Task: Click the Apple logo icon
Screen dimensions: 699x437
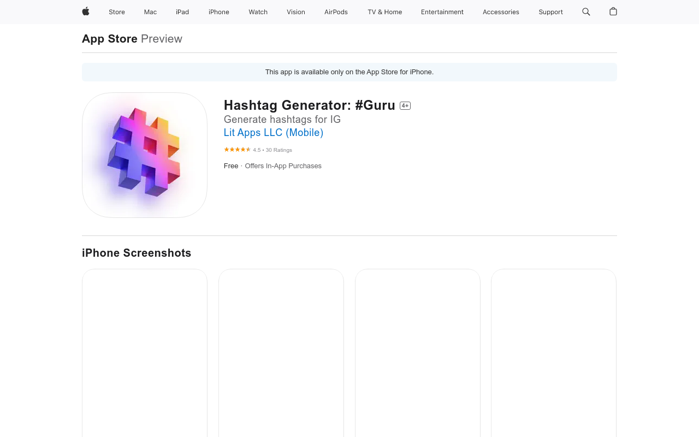Action: 86,11
